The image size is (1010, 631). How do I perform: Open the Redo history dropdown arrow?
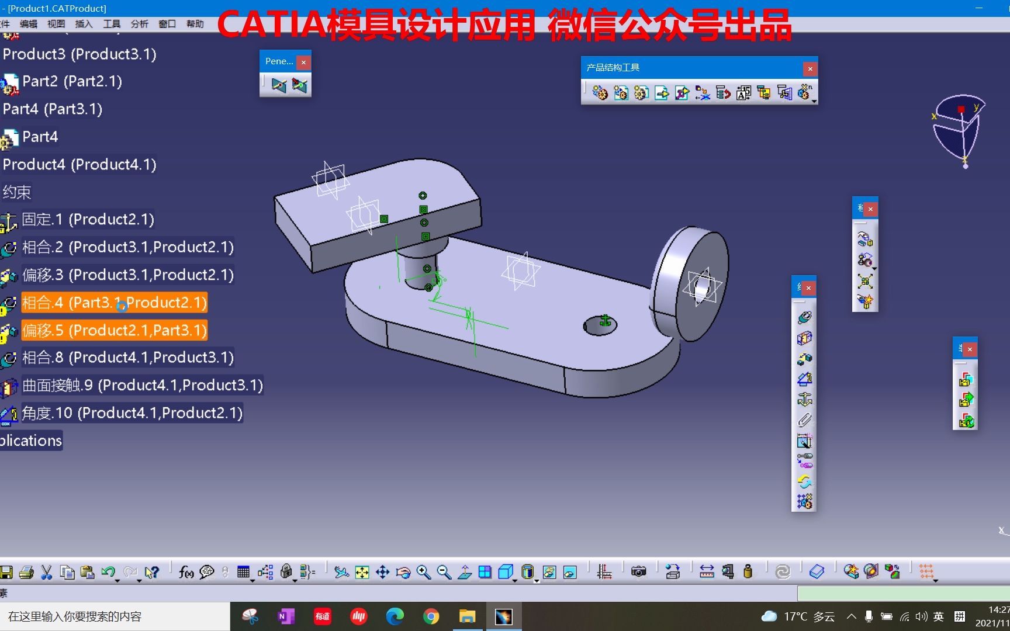point(139,580)
